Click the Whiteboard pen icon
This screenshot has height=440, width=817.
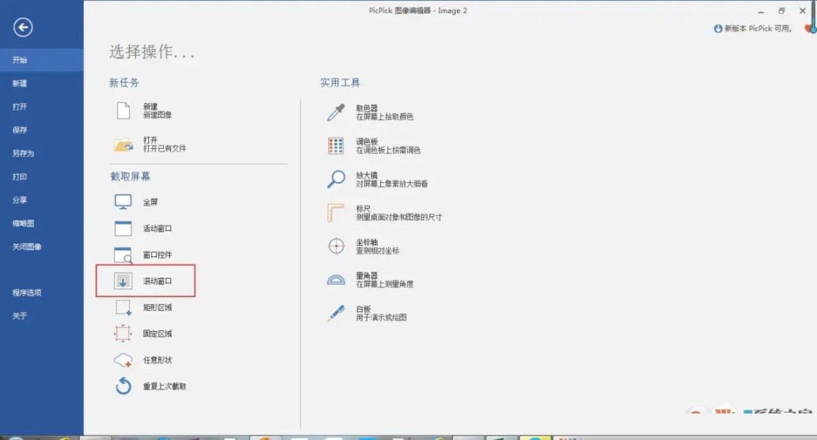(x=336, y=313)
